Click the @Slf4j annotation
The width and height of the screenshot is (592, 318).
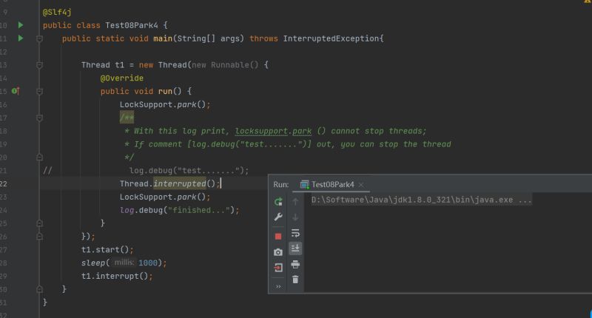coord(57,13)
